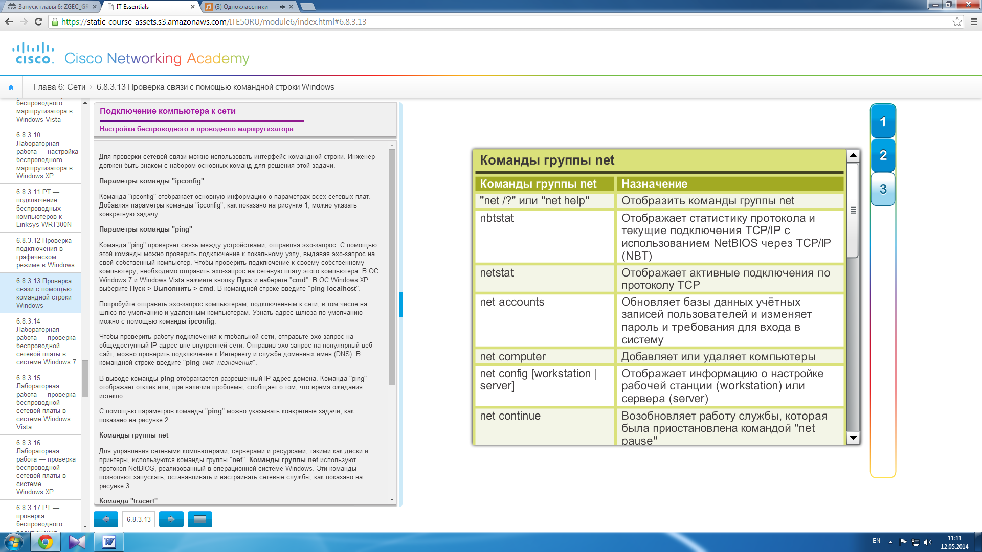Mute the Одноклассники tab audio icon
982x552 pixels.
click(x=282, y=7)
